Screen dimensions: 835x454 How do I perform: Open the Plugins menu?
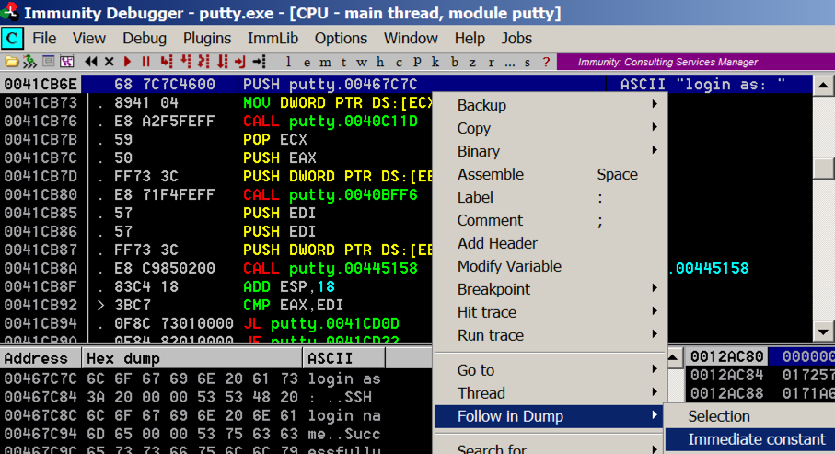pos(207,38)
